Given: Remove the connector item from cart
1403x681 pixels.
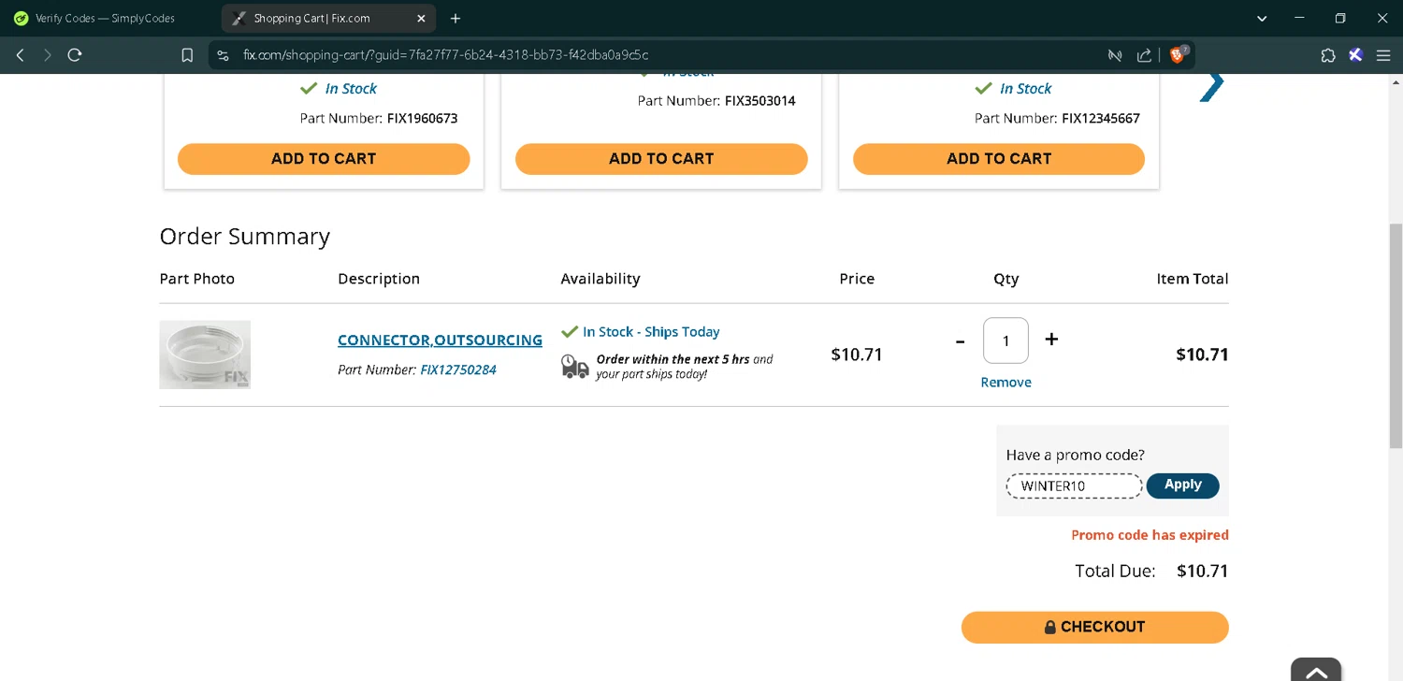Looking at the screenshot, I should [1005, 383].
